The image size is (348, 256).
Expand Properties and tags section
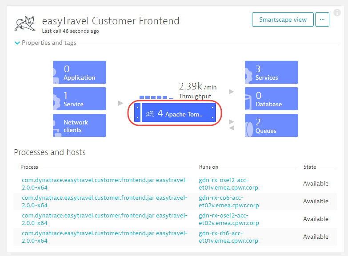45,43
